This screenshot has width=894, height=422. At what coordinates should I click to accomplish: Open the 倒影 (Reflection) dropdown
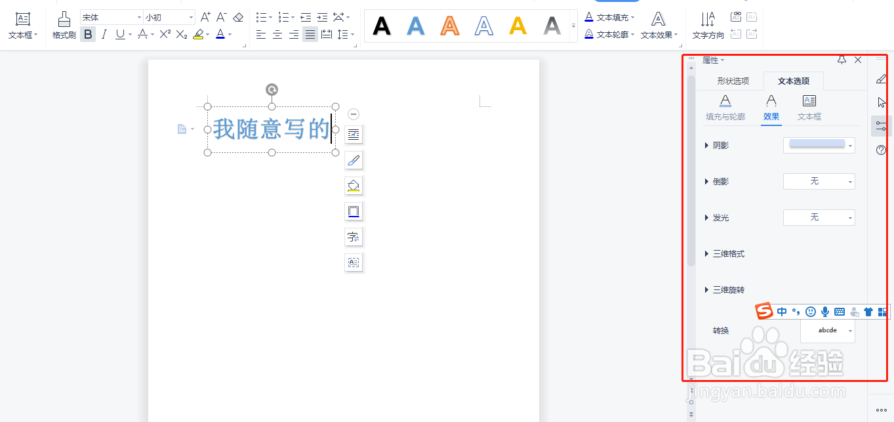819,181
